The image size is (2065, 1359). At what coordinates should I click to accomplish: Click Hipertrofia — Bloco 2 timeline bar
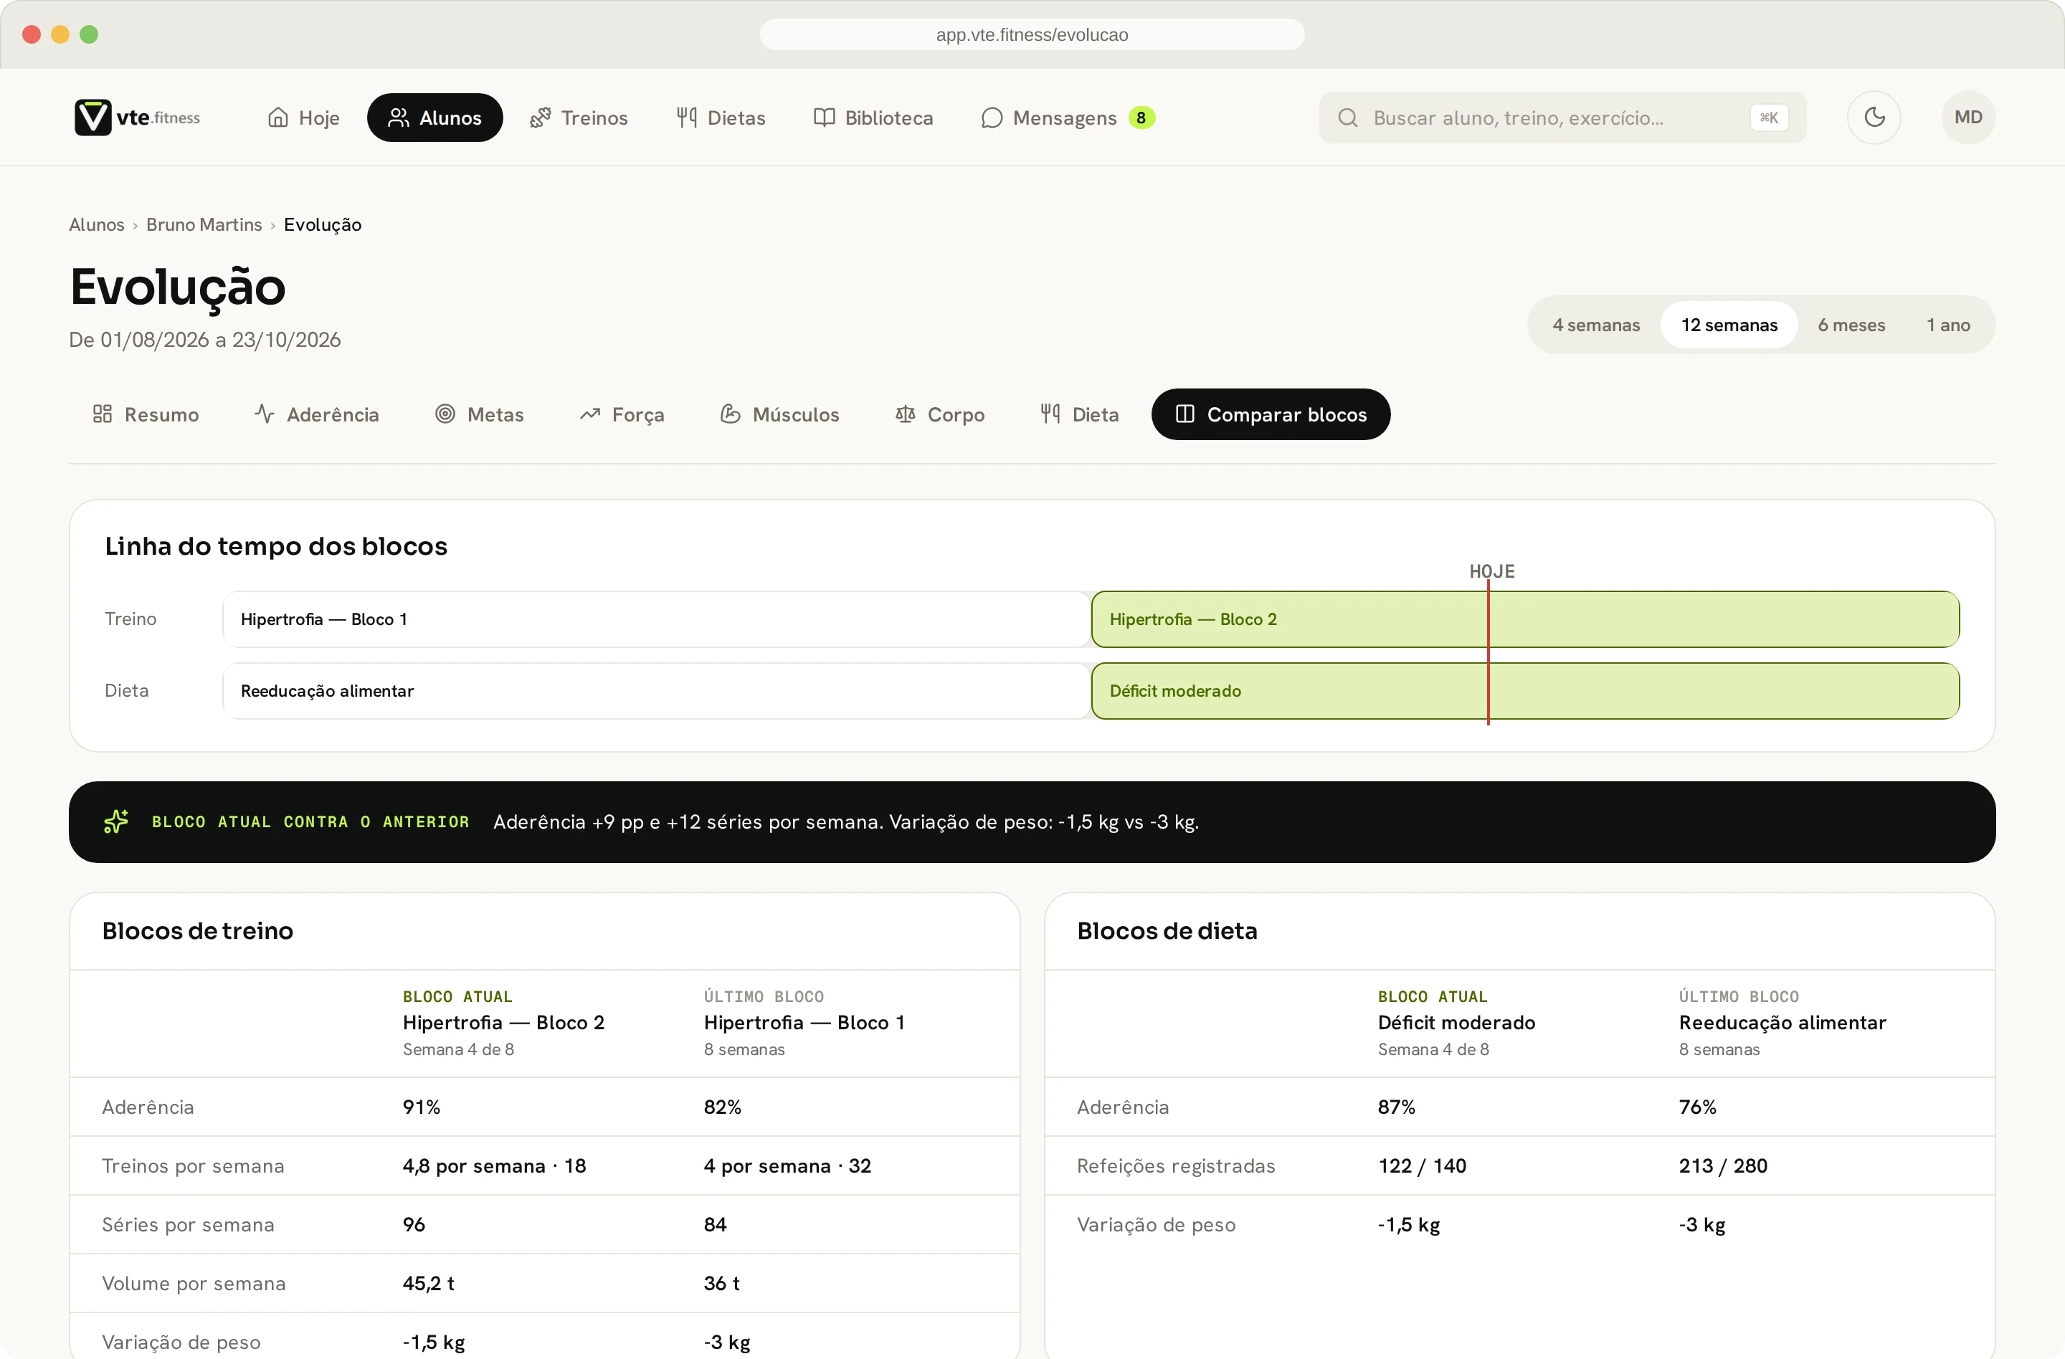tap(1524, 619)
